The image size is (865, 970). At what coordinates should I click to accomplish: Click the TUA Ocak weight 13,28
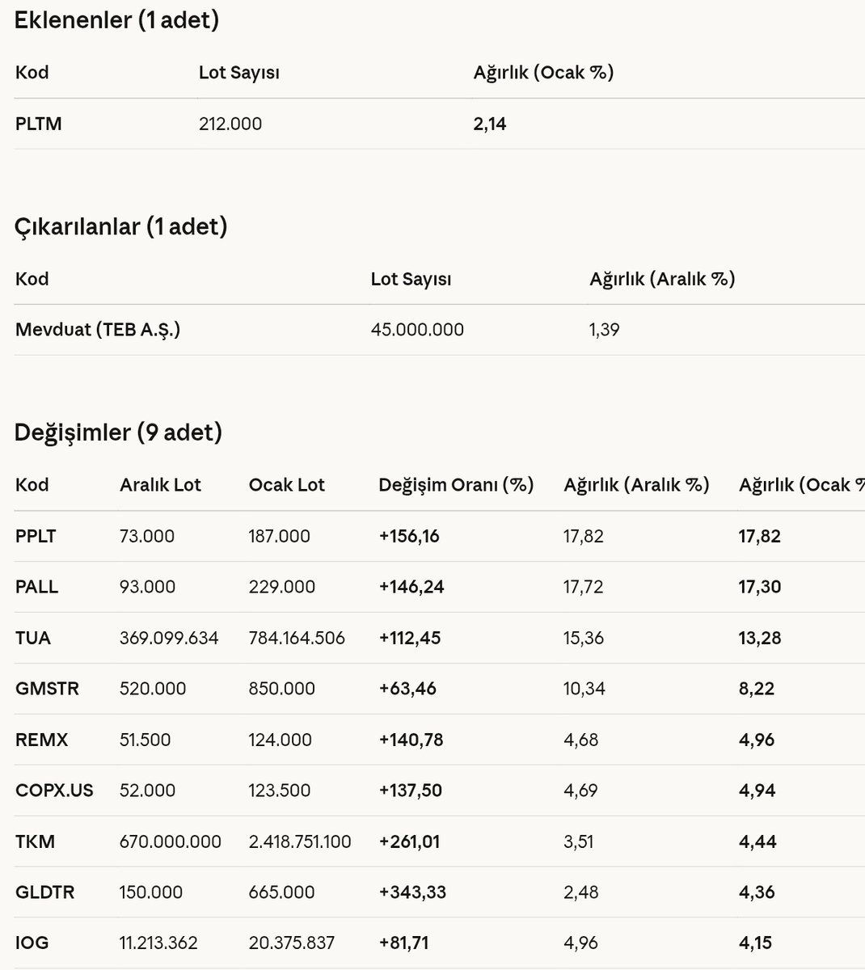pos(761,638)
